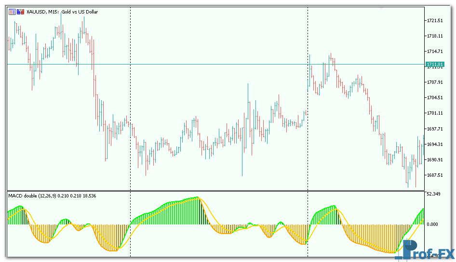Click the 1687.51 price axis label
Image resolution: width=456 pixels, height=262 pixels.
pos(434,175)
